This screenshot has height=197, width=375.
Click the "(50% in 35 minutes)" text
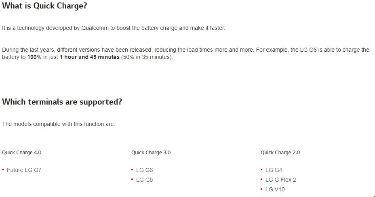[x=147, y=57]
